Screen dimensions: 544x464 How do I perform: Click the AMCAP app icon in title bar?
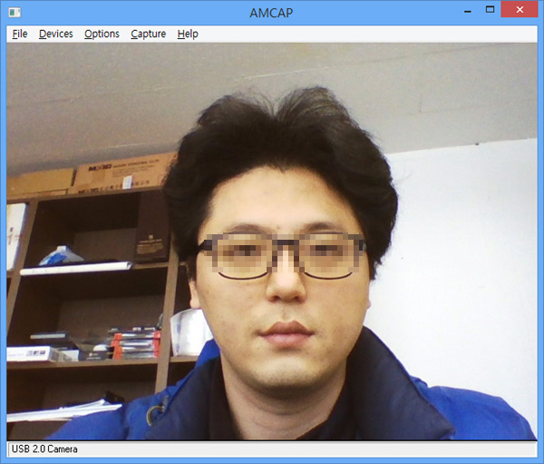[15, 12]
